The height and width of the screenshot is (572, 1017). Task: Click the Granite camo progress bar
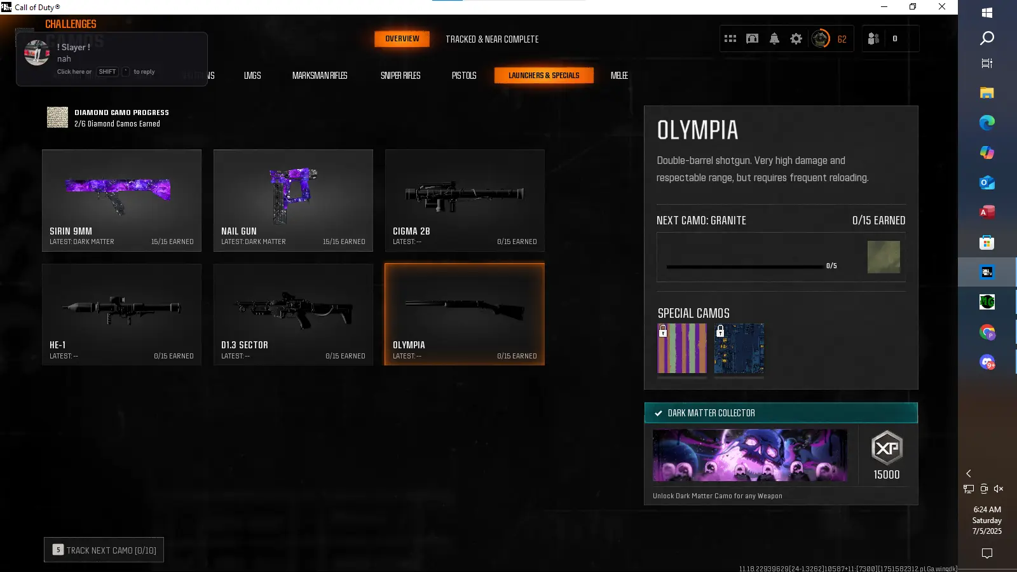(744, 266)
